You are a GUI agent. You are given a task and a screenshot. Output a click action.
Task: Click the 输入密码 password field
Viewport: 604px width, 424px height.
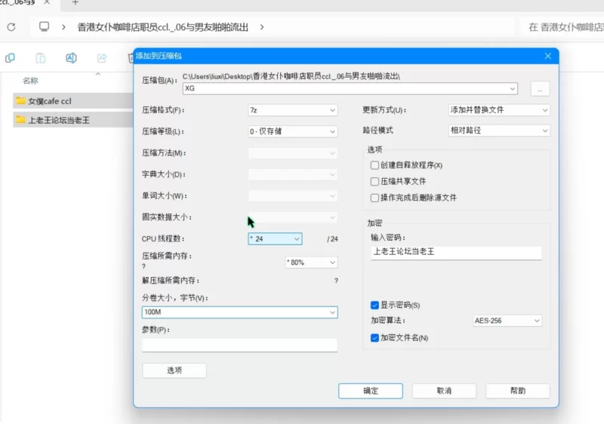[x=456, y=253]
